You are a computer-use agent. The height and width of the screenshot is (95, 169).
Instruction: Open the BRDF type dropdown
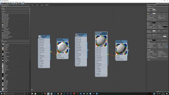tap(152, 44)
